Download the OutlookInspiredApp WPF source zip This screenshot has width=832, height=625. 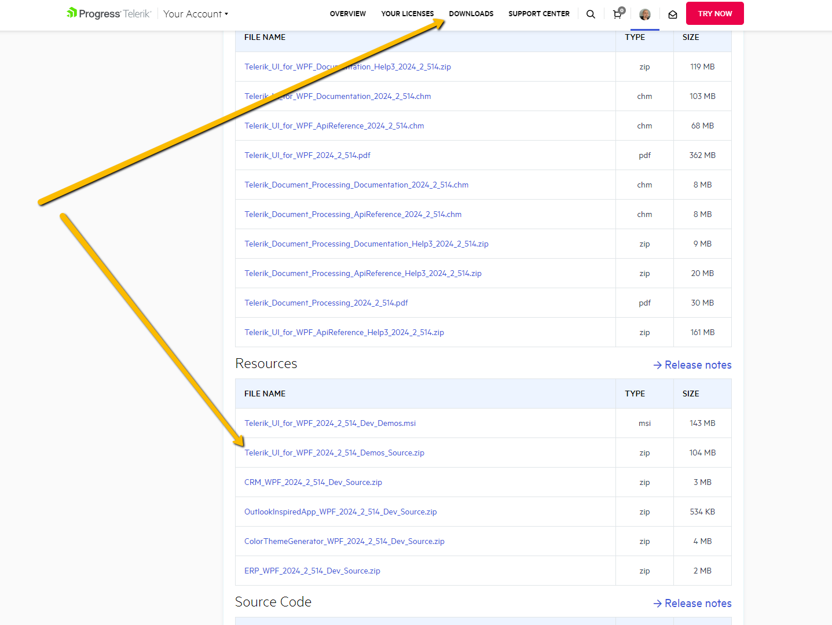tap(340, 512)
